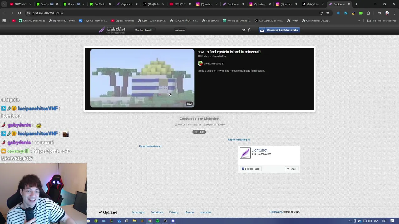The image size is (399, 224).
Task: Open Discord from the taskbar
Action: [x=173, y=221]
